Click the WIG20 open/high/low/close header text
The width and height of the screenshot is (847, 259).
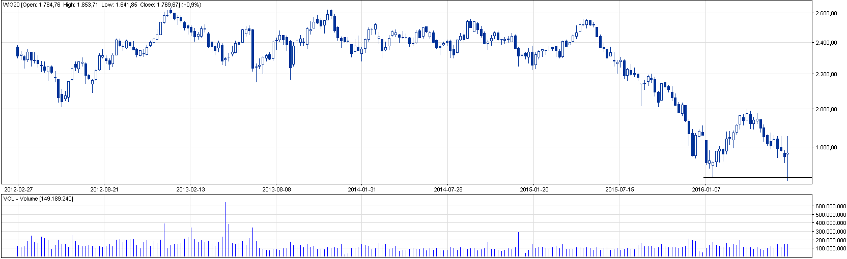pyautogui.click(x=102, y=5)
